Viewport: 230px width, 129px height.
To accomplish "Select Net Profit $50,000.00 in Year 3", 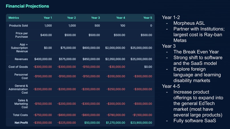I will pos(92,123).
